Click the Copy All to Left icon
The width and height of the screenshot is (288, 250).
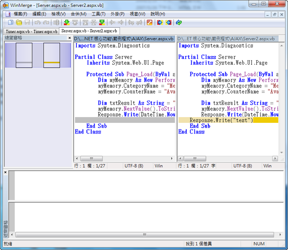(x=168, y=23)
